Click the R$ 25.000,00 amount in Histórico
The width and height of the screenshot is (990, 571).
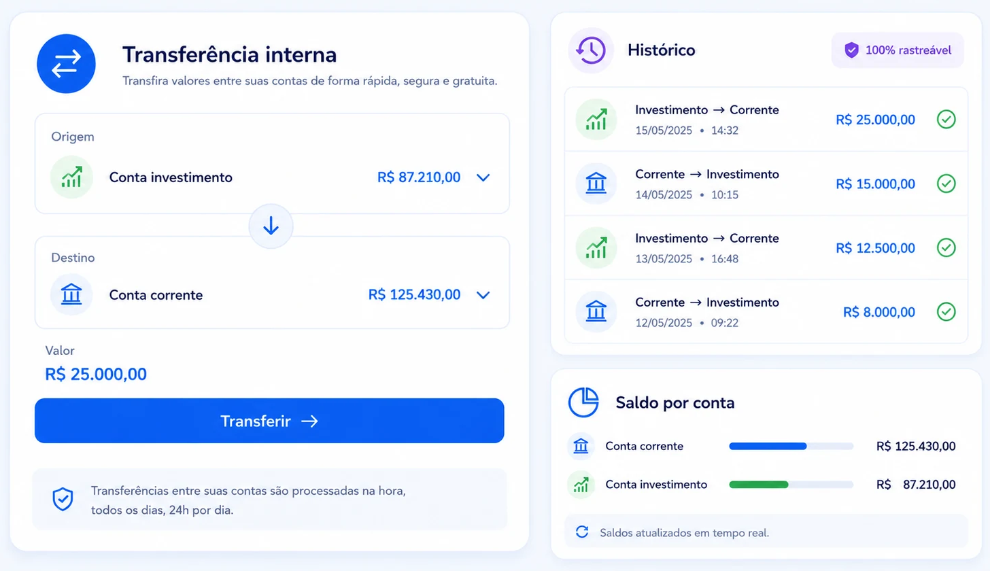click(876, 120)
